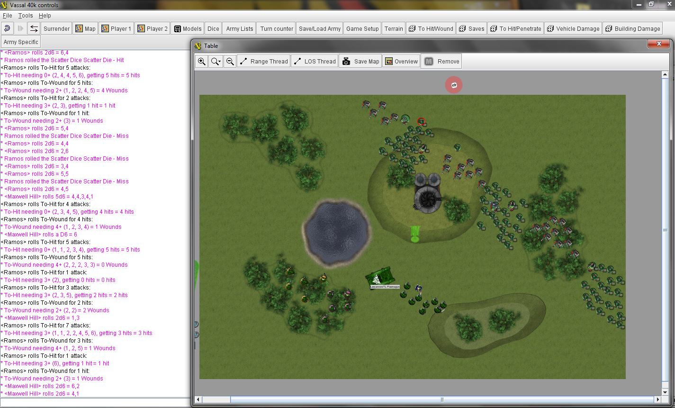Image resolution: width=675 pixels, height=408 pixels.
Task: Select the dark bunker building on the hill
Action: coord(428,193)
